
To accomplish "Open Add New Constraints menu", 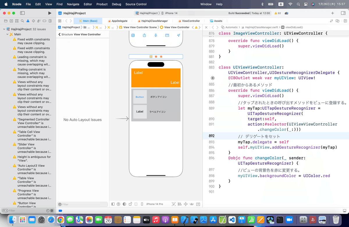I will [x=186, y=204].
